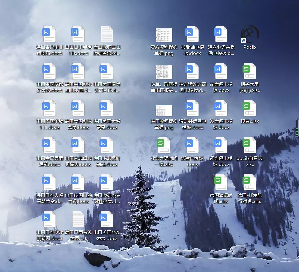The height and width of the screenshot is (272, 299).
Task: Select 德国海运时间.xlsx on the desktop
Action: tap(221, 183)
